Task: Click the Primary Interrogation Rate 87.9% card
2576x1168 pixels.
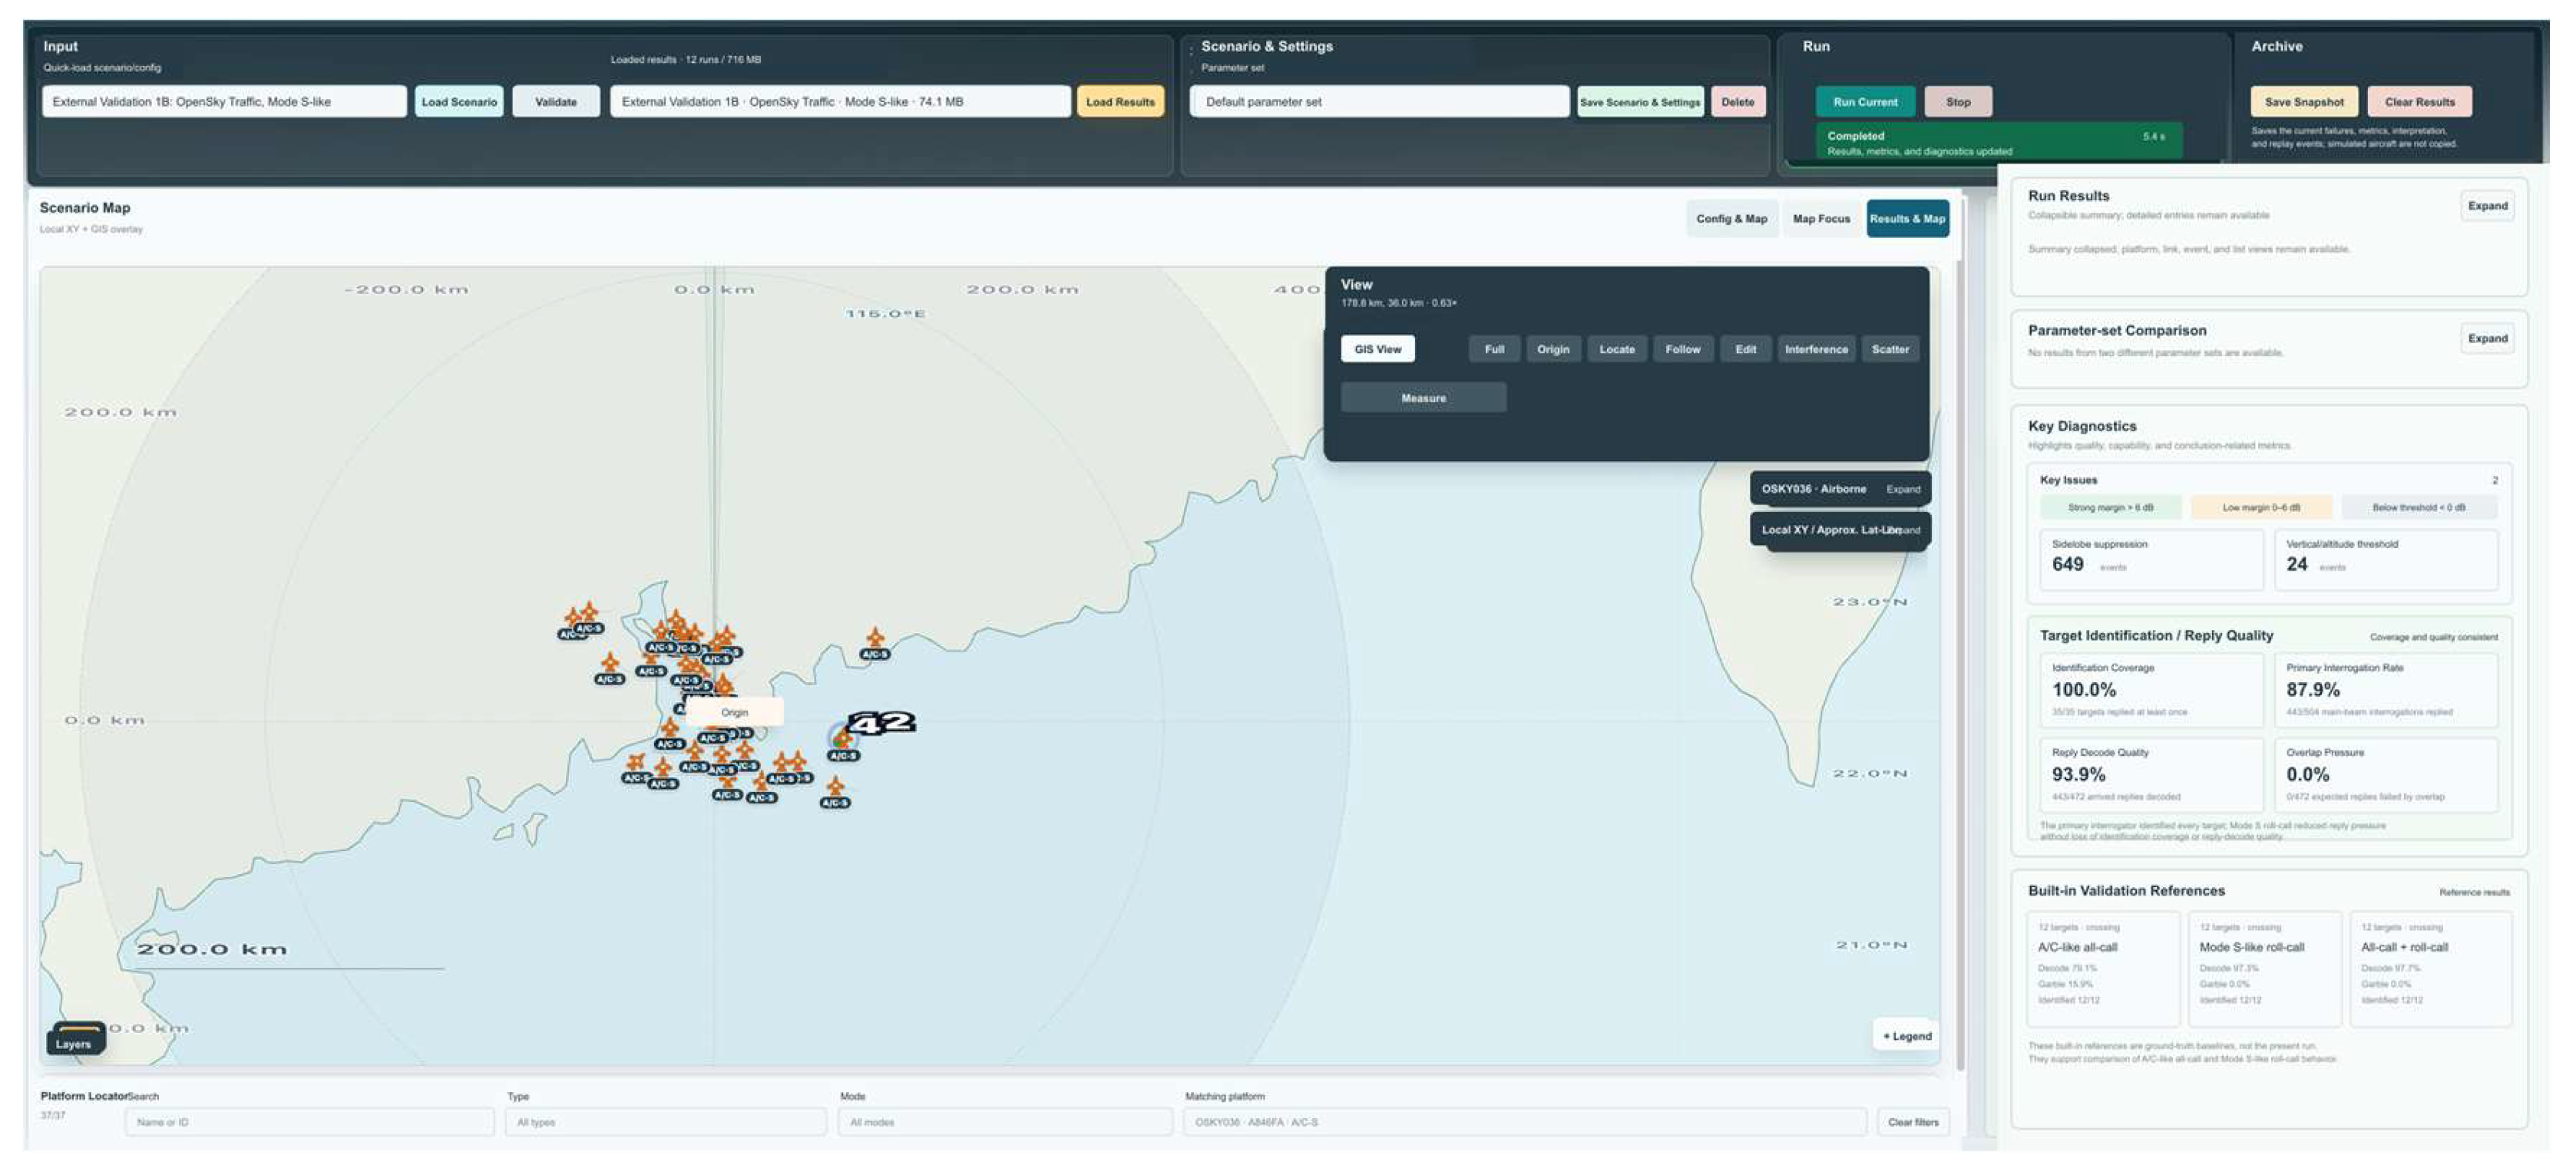Action: [x=2386, y=691]
